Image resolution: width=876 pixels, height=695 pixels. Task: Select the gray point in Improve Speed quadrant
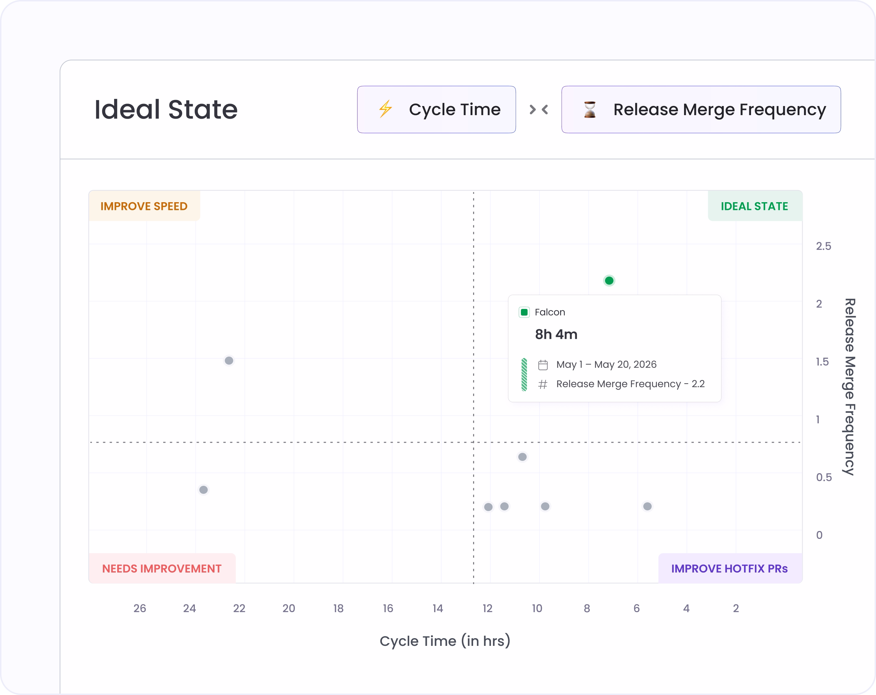(229, 360)
